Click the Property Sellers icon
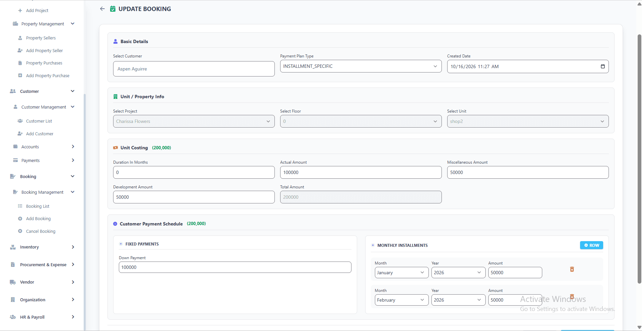 tap(20, 38)
